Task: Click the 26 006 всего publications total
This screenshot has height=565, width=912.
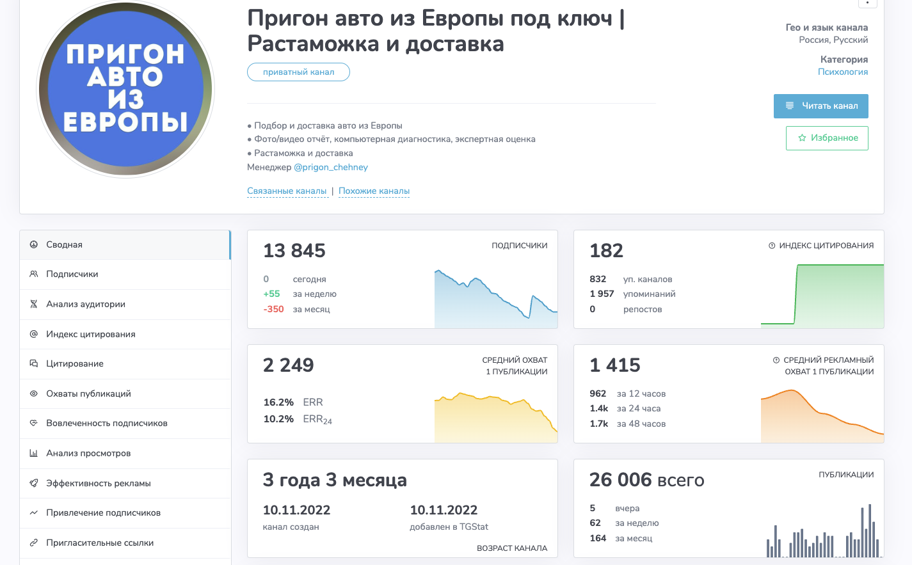Action: (647, 480)
